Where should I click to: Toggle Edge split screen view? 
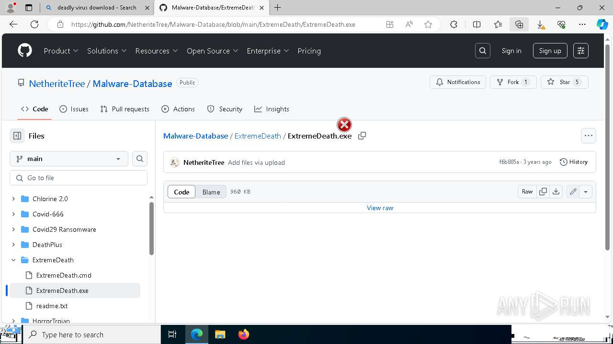pyautogui.click(x=477, y=24)
